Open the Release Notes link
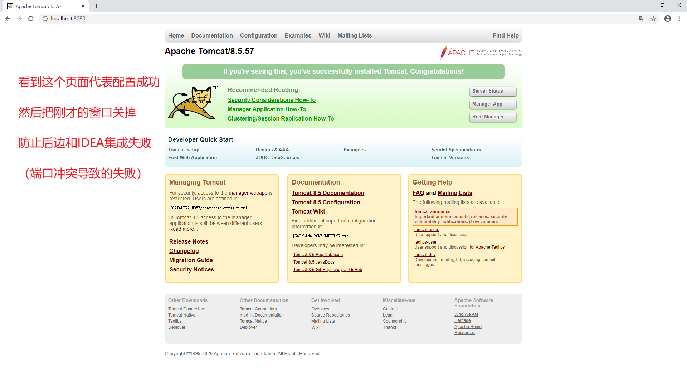Screen dimensions: 687x372 [x=189, y=242]
